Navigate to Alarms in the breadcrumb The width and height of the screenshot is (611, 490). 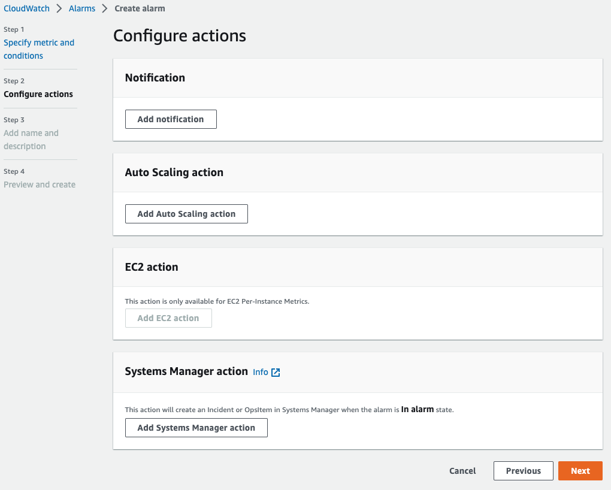click(82, 8)
